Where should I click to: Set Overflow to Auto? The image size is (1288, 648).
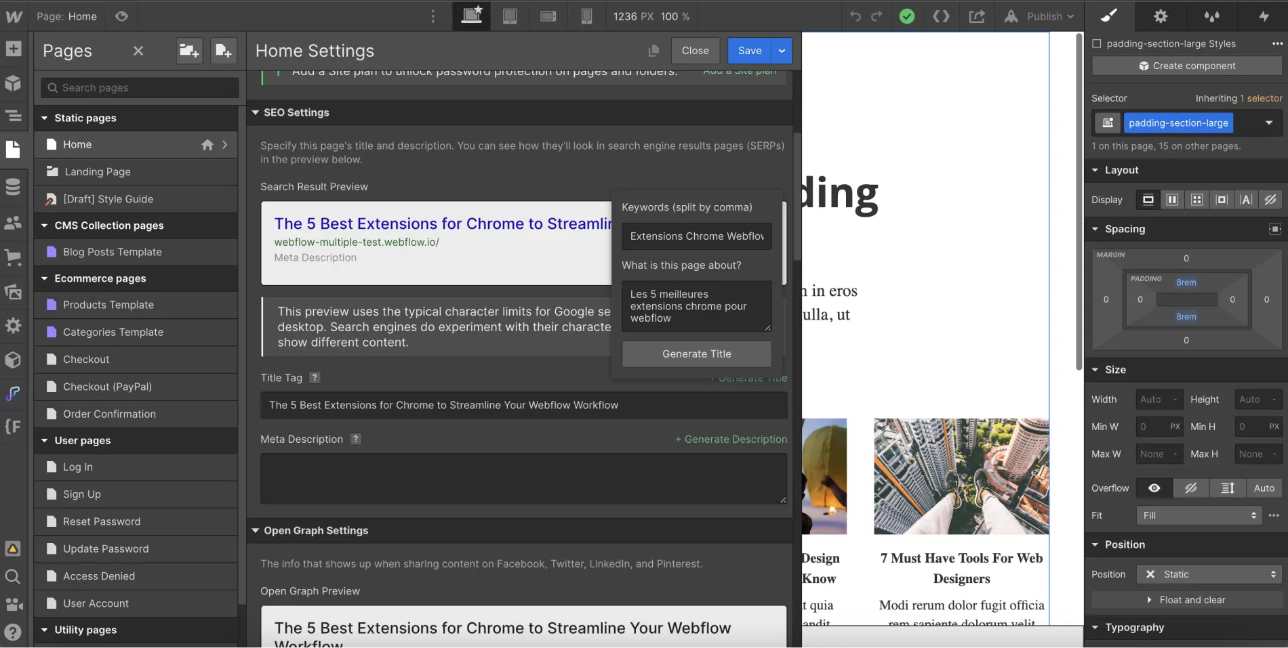1264,488
